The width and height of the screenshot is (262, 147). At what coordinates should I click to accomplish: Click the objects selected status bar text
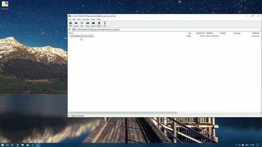[76, 116]
